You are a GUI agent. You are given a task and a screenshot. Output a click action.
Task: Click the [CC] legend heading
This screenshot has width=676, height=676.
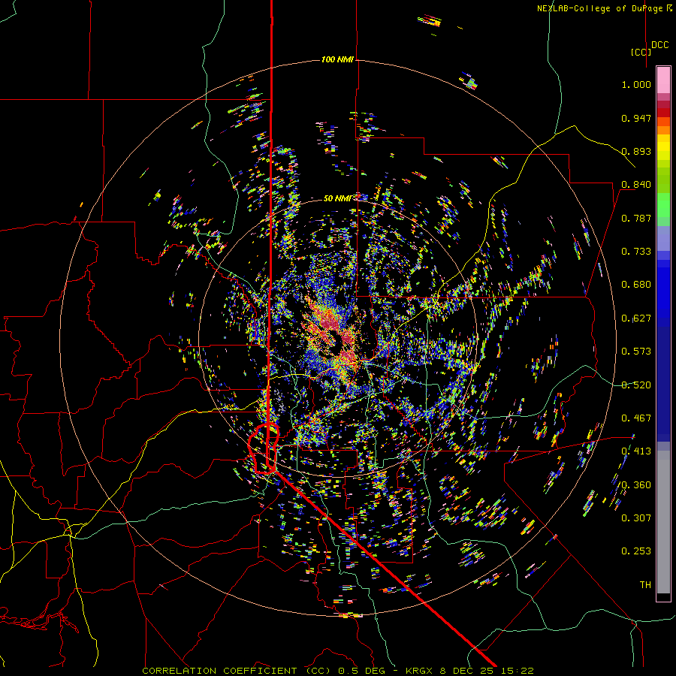(641, 52)
